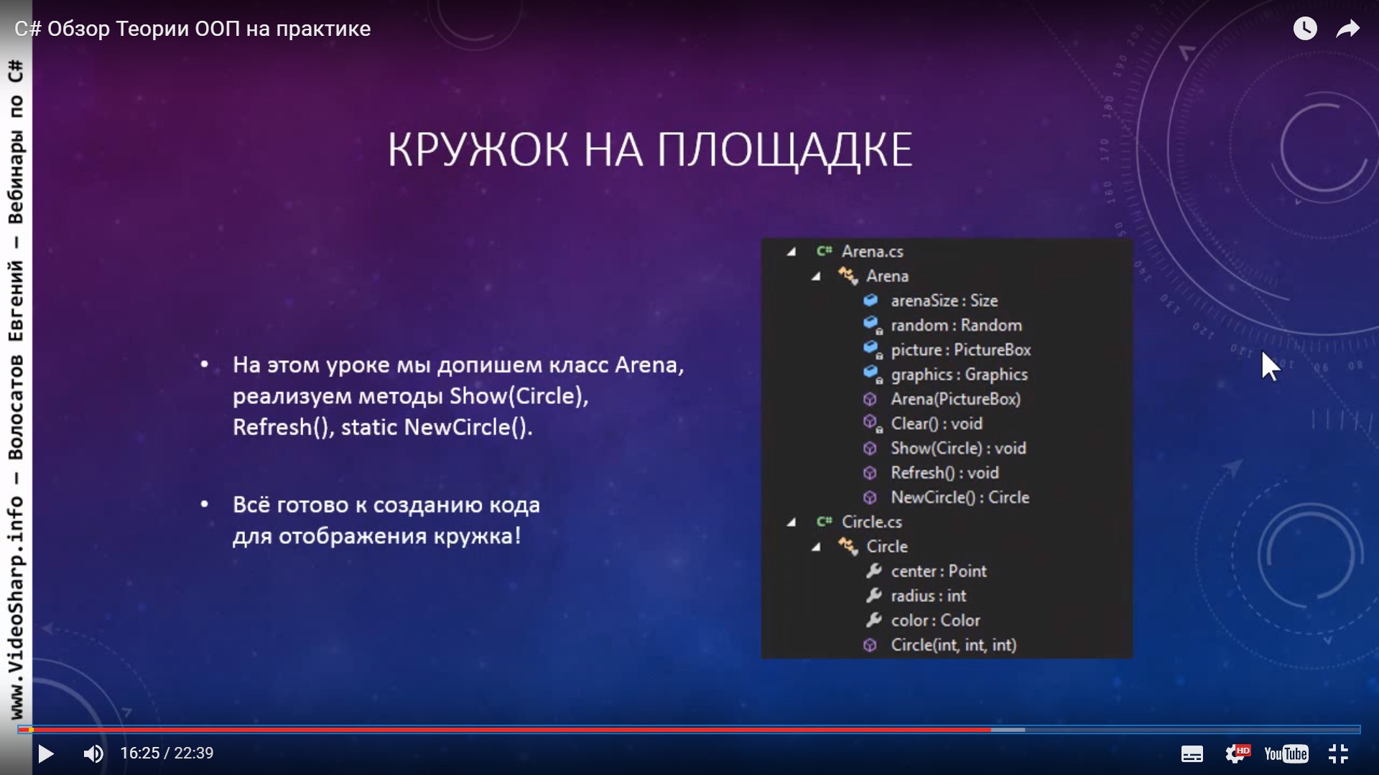Select the Arena class row
Image resolution: width=1379 pixels, height=775 pixels.
887,276
